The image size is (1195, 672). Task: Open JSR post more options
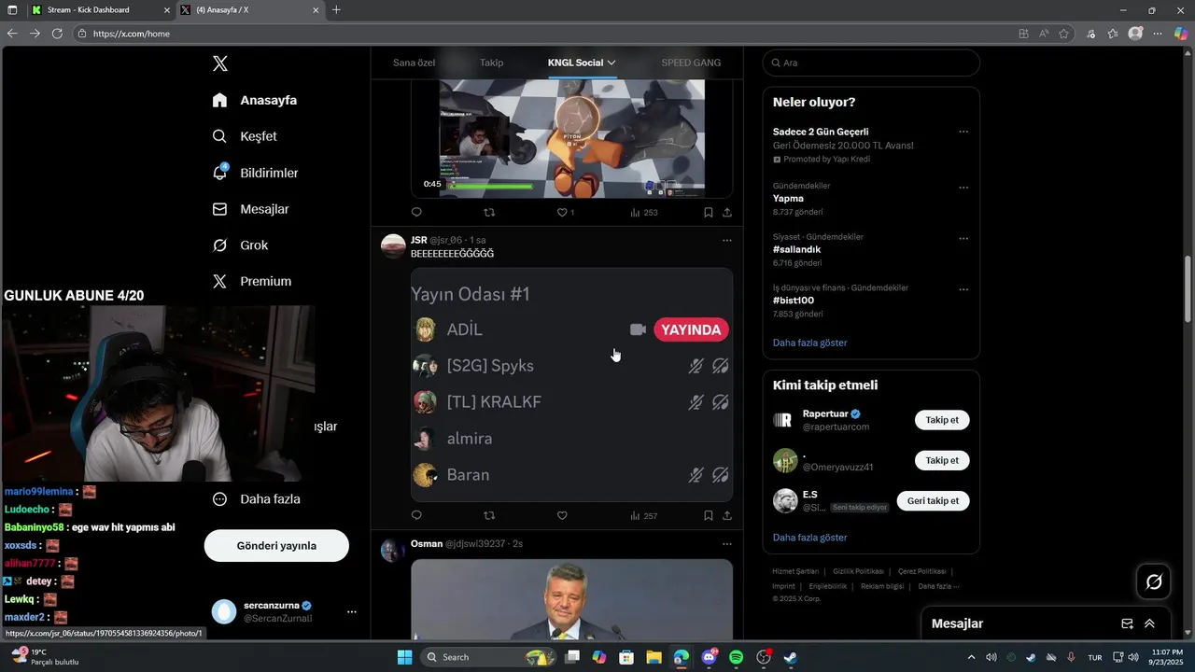coord(727,241)
